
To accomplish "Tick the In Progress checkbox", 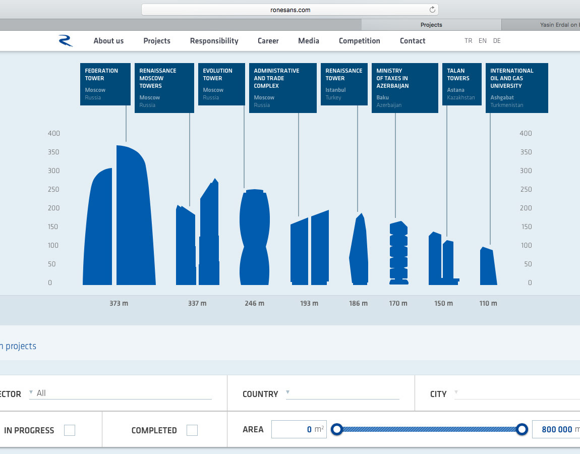I will (70, 430).
